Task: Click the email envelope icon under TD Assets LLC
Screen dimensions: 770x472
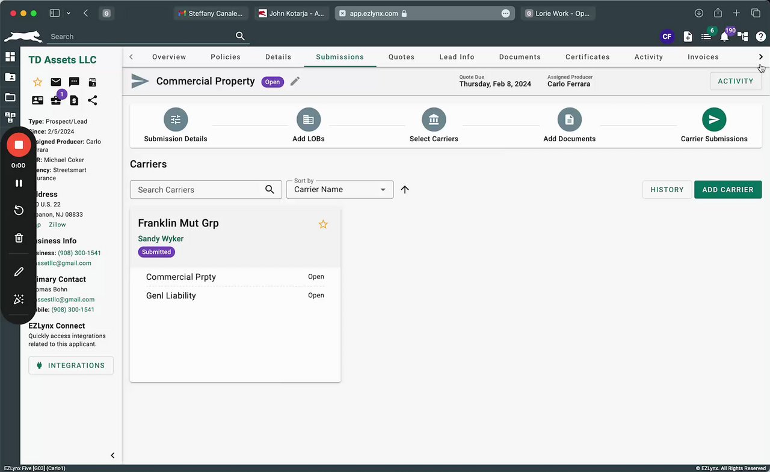Action: click(56, 82)
